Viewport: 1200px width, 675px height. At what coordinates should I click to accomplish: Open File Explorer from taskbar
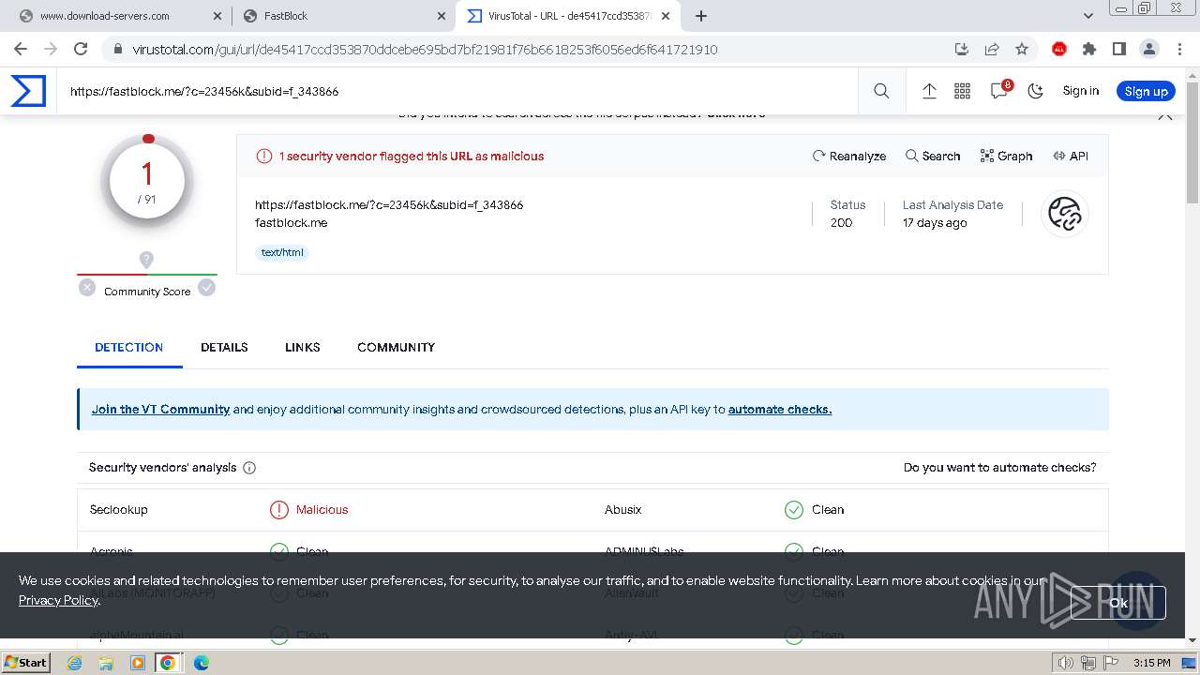[x=106, y=663]
